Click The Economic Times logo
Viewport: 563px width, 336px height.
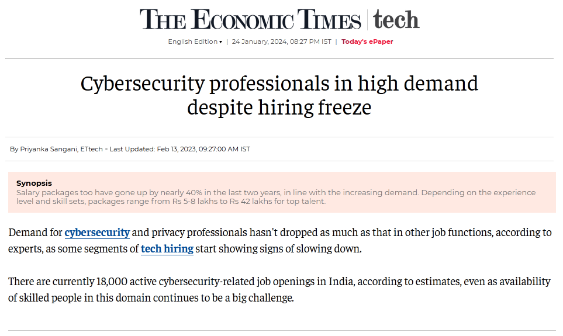pyautogui.click(x=250, y=20)
